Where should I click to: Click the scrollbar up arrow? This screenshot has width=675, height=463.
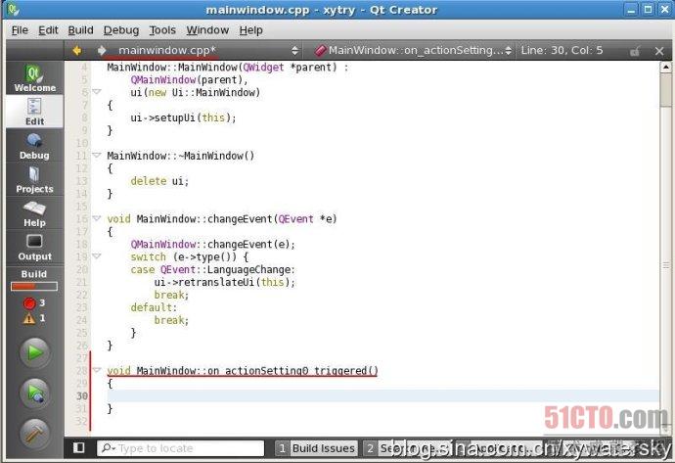click(x=665, y=67)
